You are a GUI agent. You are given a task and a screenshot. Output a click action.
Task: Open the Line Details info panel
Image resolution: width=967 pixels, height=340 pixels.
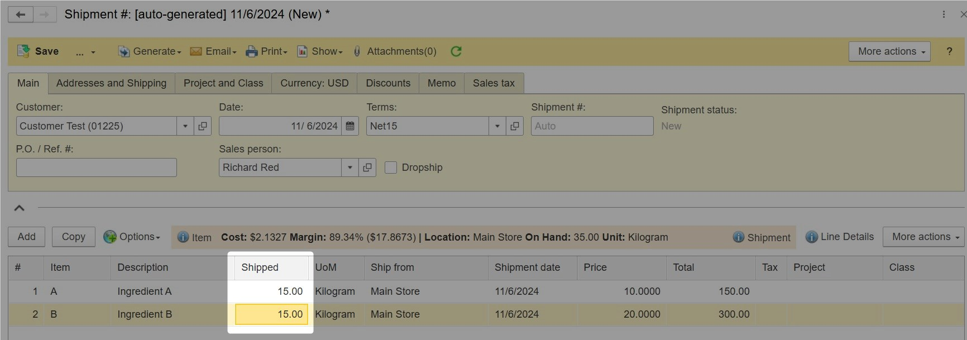click(x=840, y=237)
